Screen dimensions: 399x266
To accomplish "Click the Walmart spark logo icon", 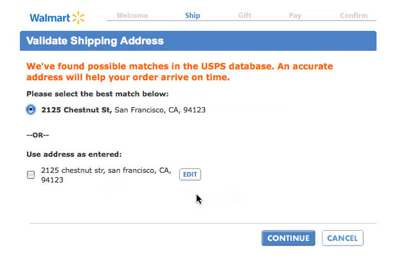I will click(x=78, y=17).
